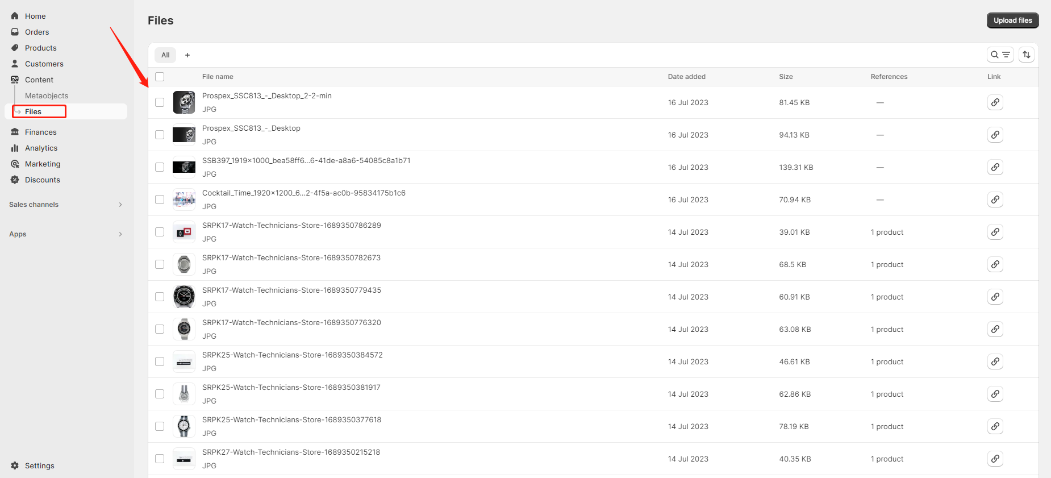Open the Orders page label

pos(37,32)
